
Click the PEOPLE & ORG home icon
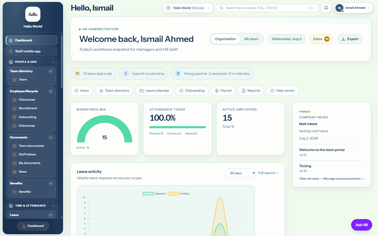pyautogui.click(x=11, y=62)
